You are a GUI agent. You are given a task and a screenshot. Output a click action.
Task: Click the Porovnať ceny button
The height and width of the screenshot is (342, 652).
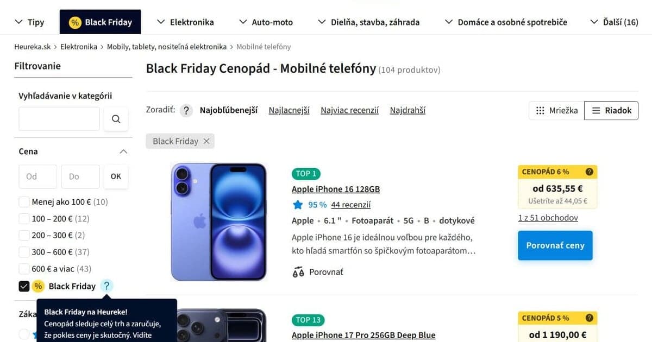555,245
